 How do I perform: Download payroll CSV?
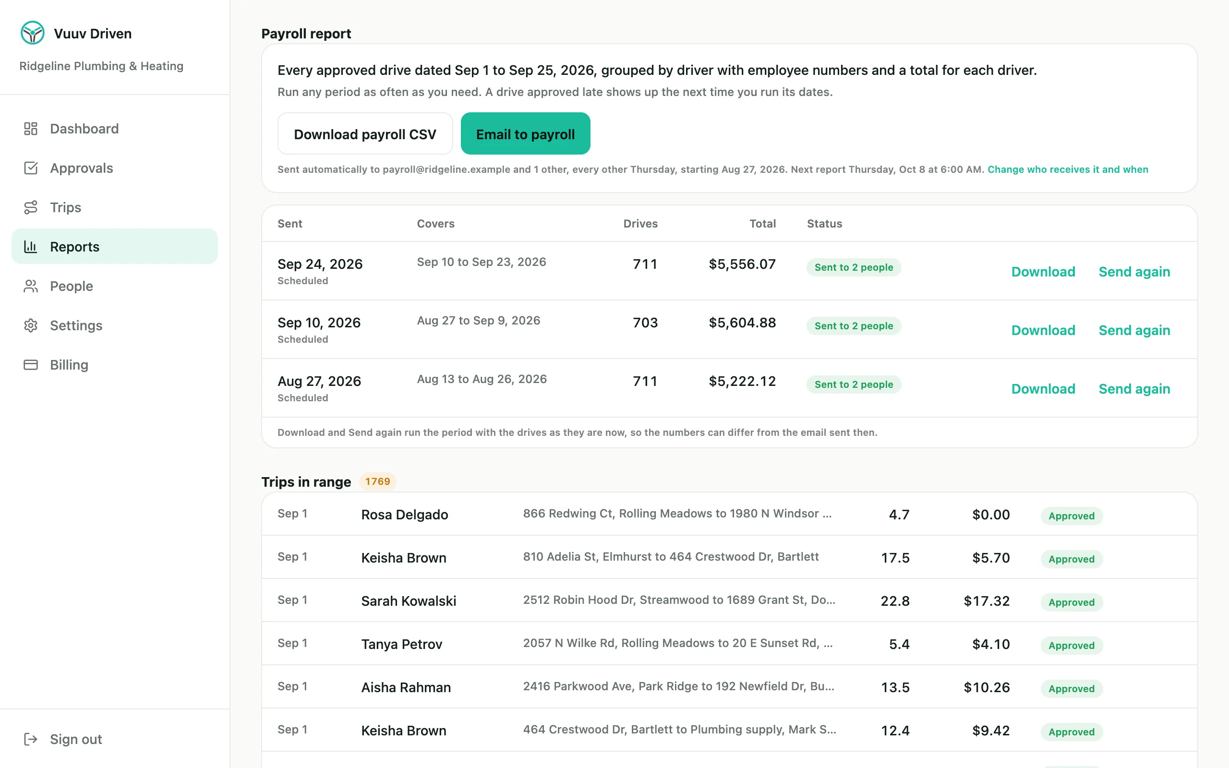click(x=365, y=134)
